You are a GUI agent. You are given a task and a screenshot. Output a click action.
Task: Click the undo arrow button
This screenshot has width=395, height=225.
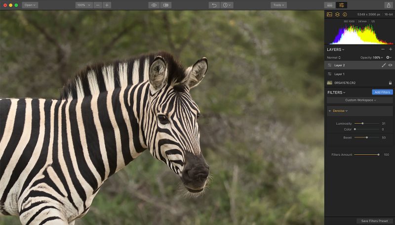214,5
